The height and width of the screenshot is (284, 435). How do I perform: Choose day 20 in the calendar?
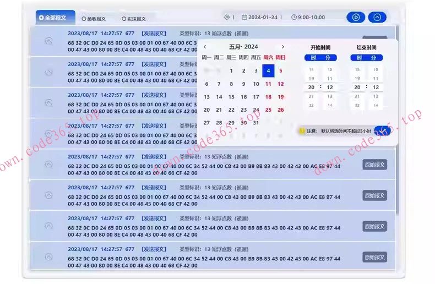point(206,110)
